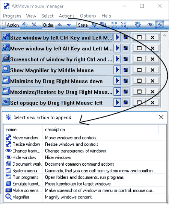The height and width of the screenshot is (204, 169).
Task: Click blue state square on Screenshot of window row
Action: click(x=125, y=59)
